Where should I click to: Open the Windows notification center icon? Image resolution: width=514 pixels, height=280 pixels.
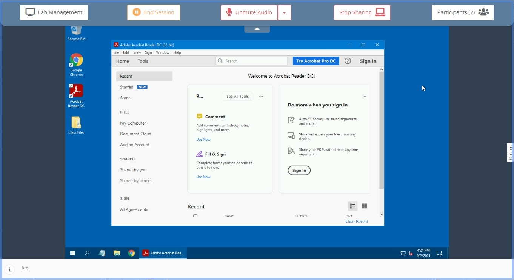coord(439,253)
